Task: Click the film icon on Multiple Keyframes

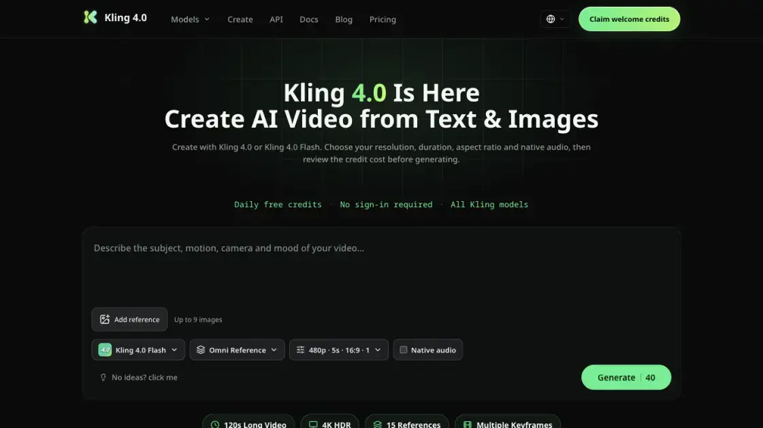Action: pyautogui.click(x=468, y=425)
